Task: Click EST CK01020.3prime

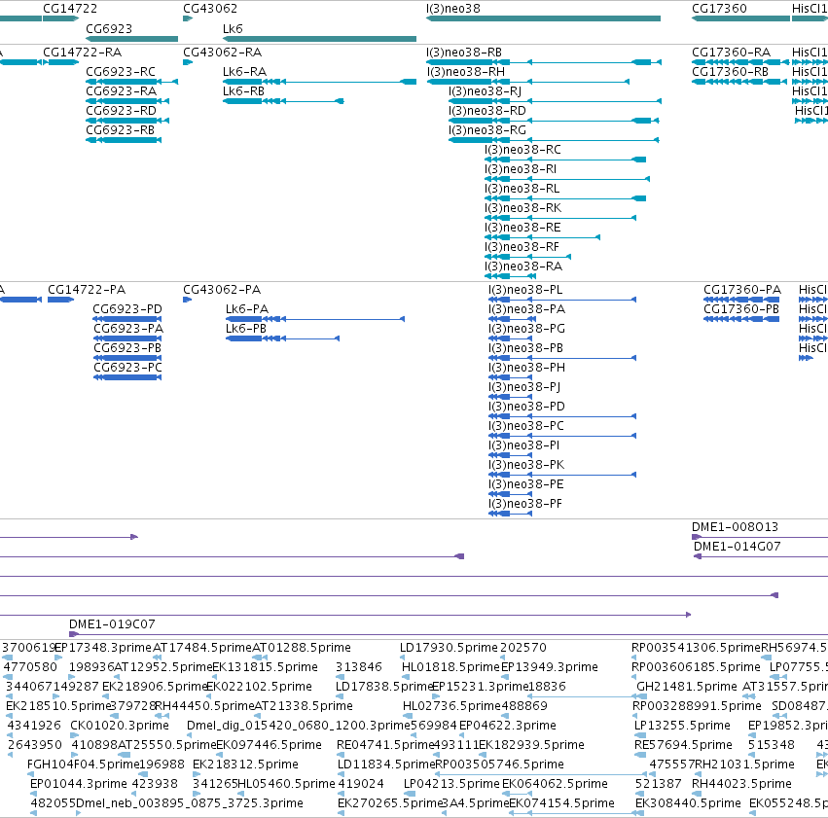Action: pos(120,726)
